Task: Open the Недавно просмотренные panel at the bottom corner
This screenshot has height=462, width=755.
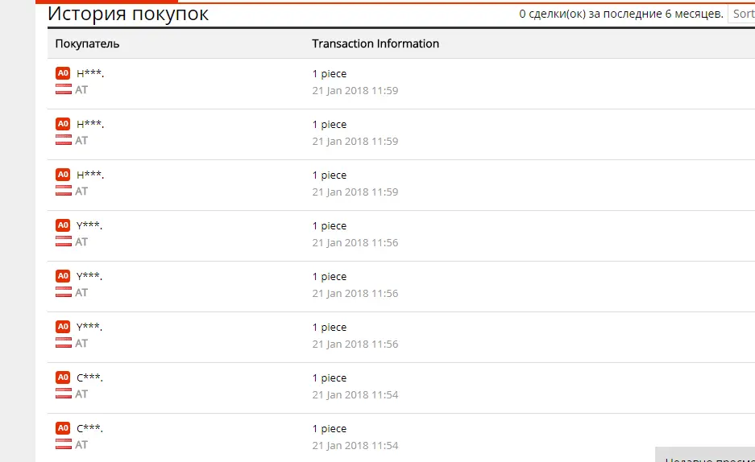Action: pos(706,456)
